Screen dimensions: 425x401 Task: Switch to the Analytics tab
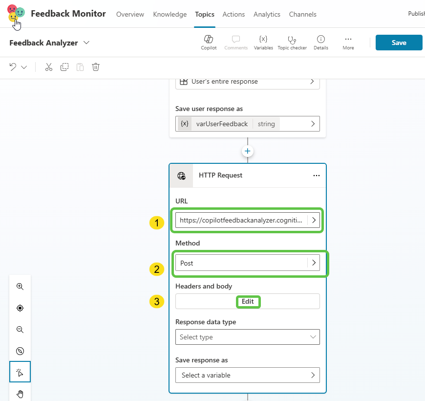tap(267, 14)
